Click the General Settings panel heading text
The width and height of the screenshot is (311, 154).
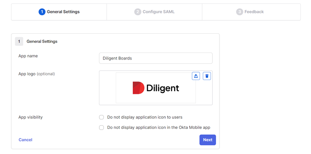pyautogui.click(x=42, y=42)
